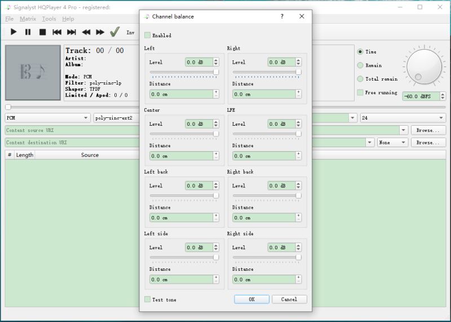
Task: Click the track position seek slider handle
Action: click(x=8, y=107)
